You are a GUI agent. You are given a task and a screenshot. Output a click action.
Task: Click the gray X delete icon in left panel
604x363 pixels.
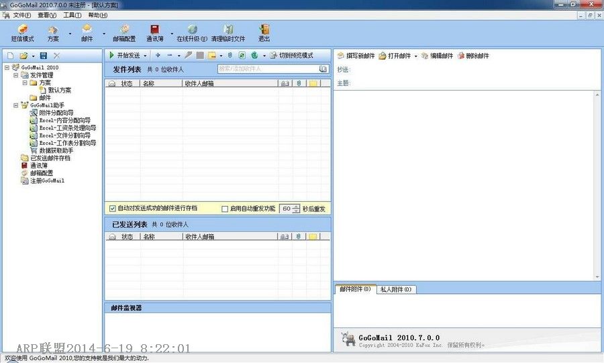pyautogui.click(x=56, y=56)
